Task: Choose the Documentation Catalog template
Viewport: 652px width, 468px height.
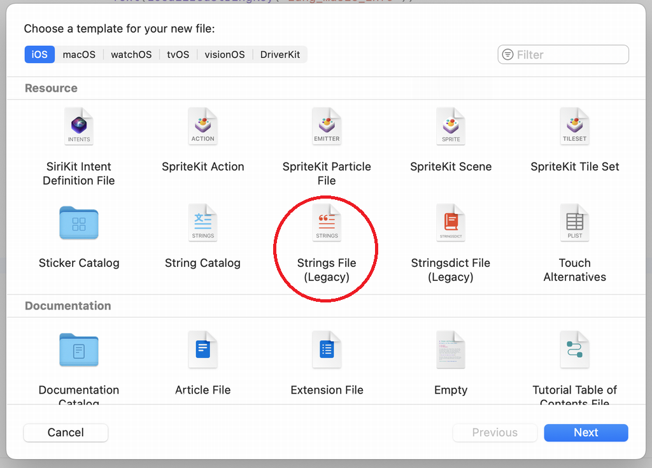Action: [x=79, y=350]
